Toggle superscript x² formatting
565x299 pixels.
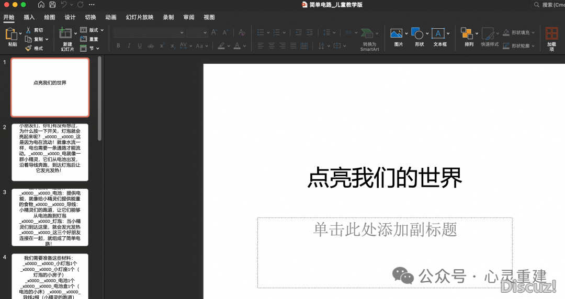click(162, 46)
